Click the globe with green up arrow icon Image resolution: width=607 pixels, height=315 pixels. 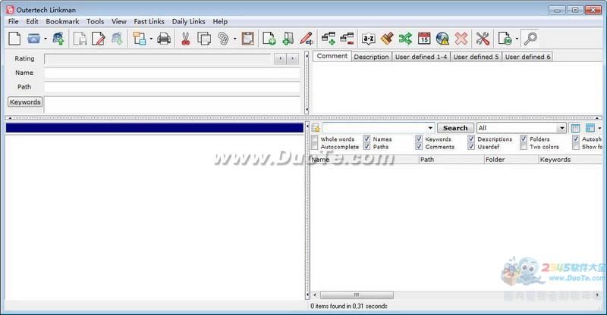tap(58, 39)
